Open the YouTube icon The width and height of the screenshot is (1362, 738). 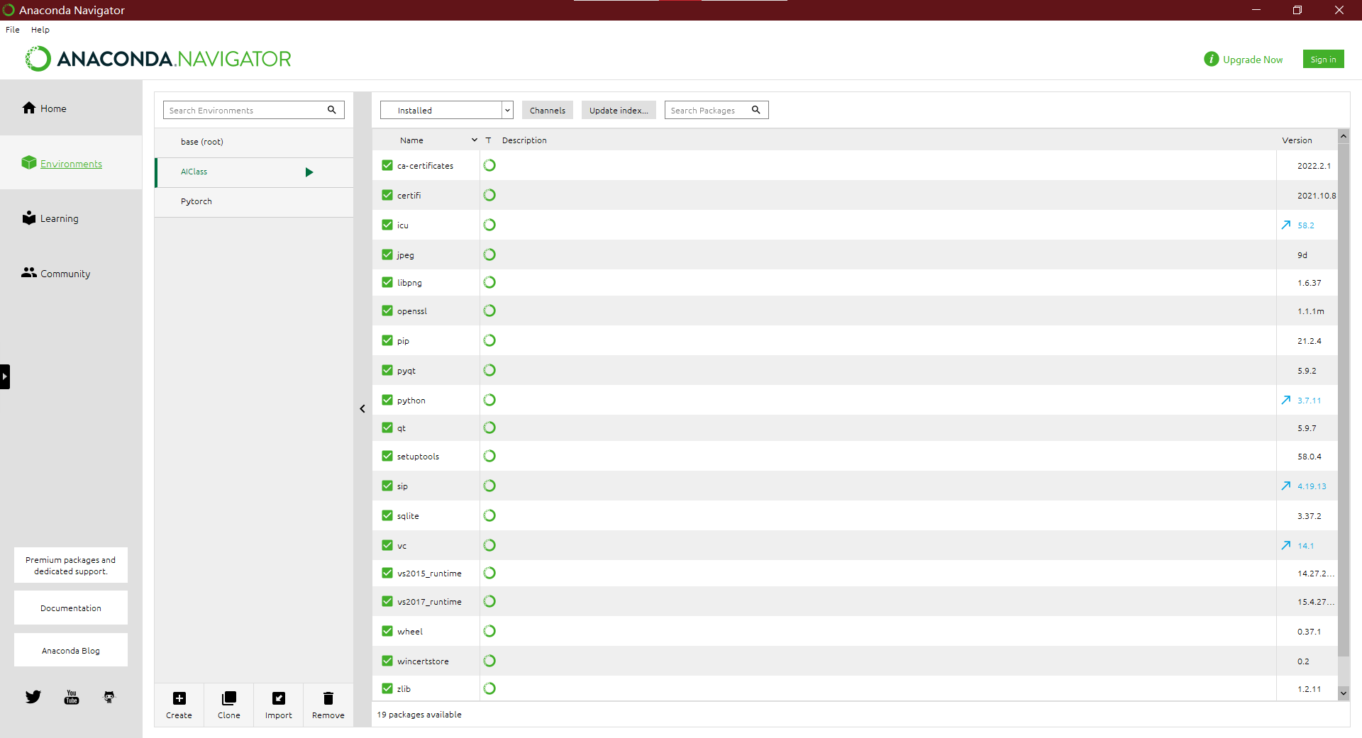[72, 697]
